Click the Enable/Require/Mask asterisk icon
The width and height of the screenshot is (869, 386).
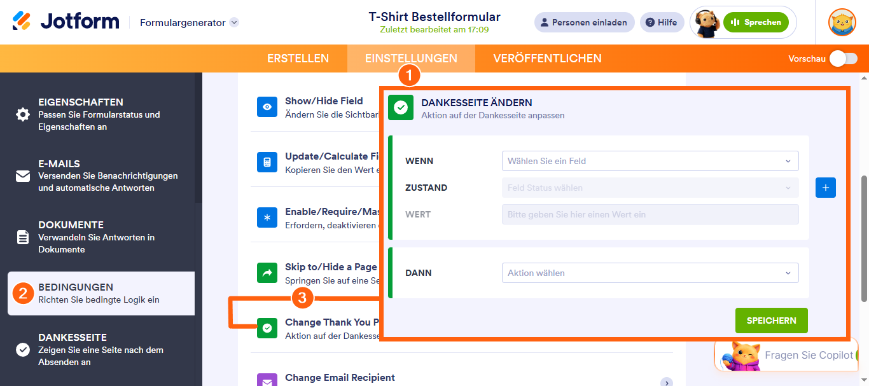pos(267,217)
